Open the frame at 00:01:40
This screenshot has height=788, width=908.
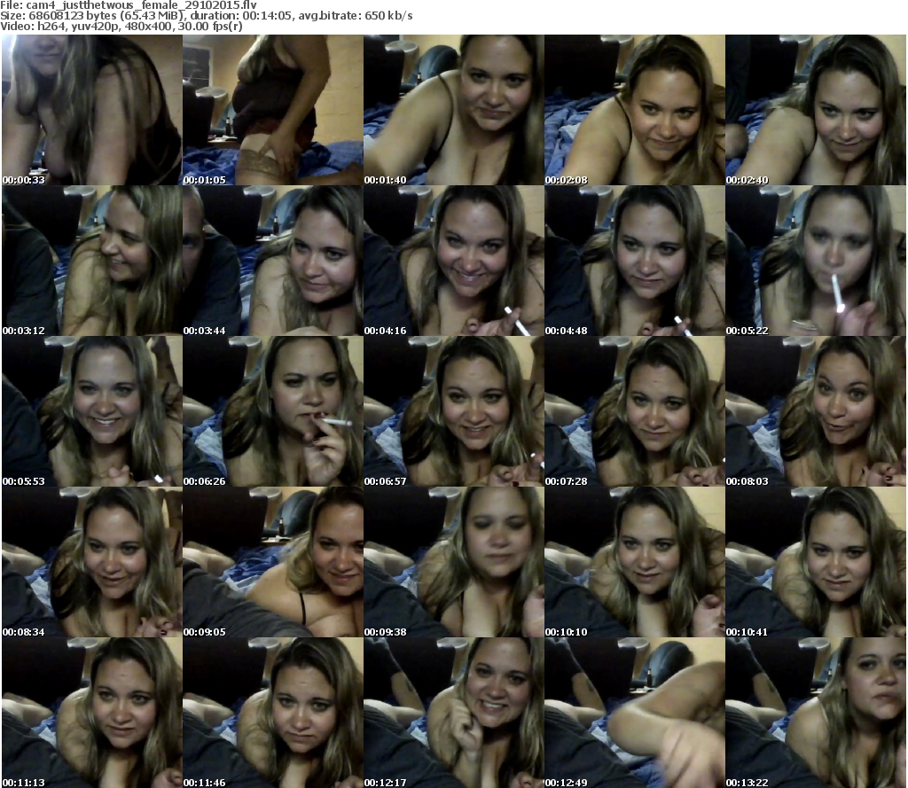point(454,110)
